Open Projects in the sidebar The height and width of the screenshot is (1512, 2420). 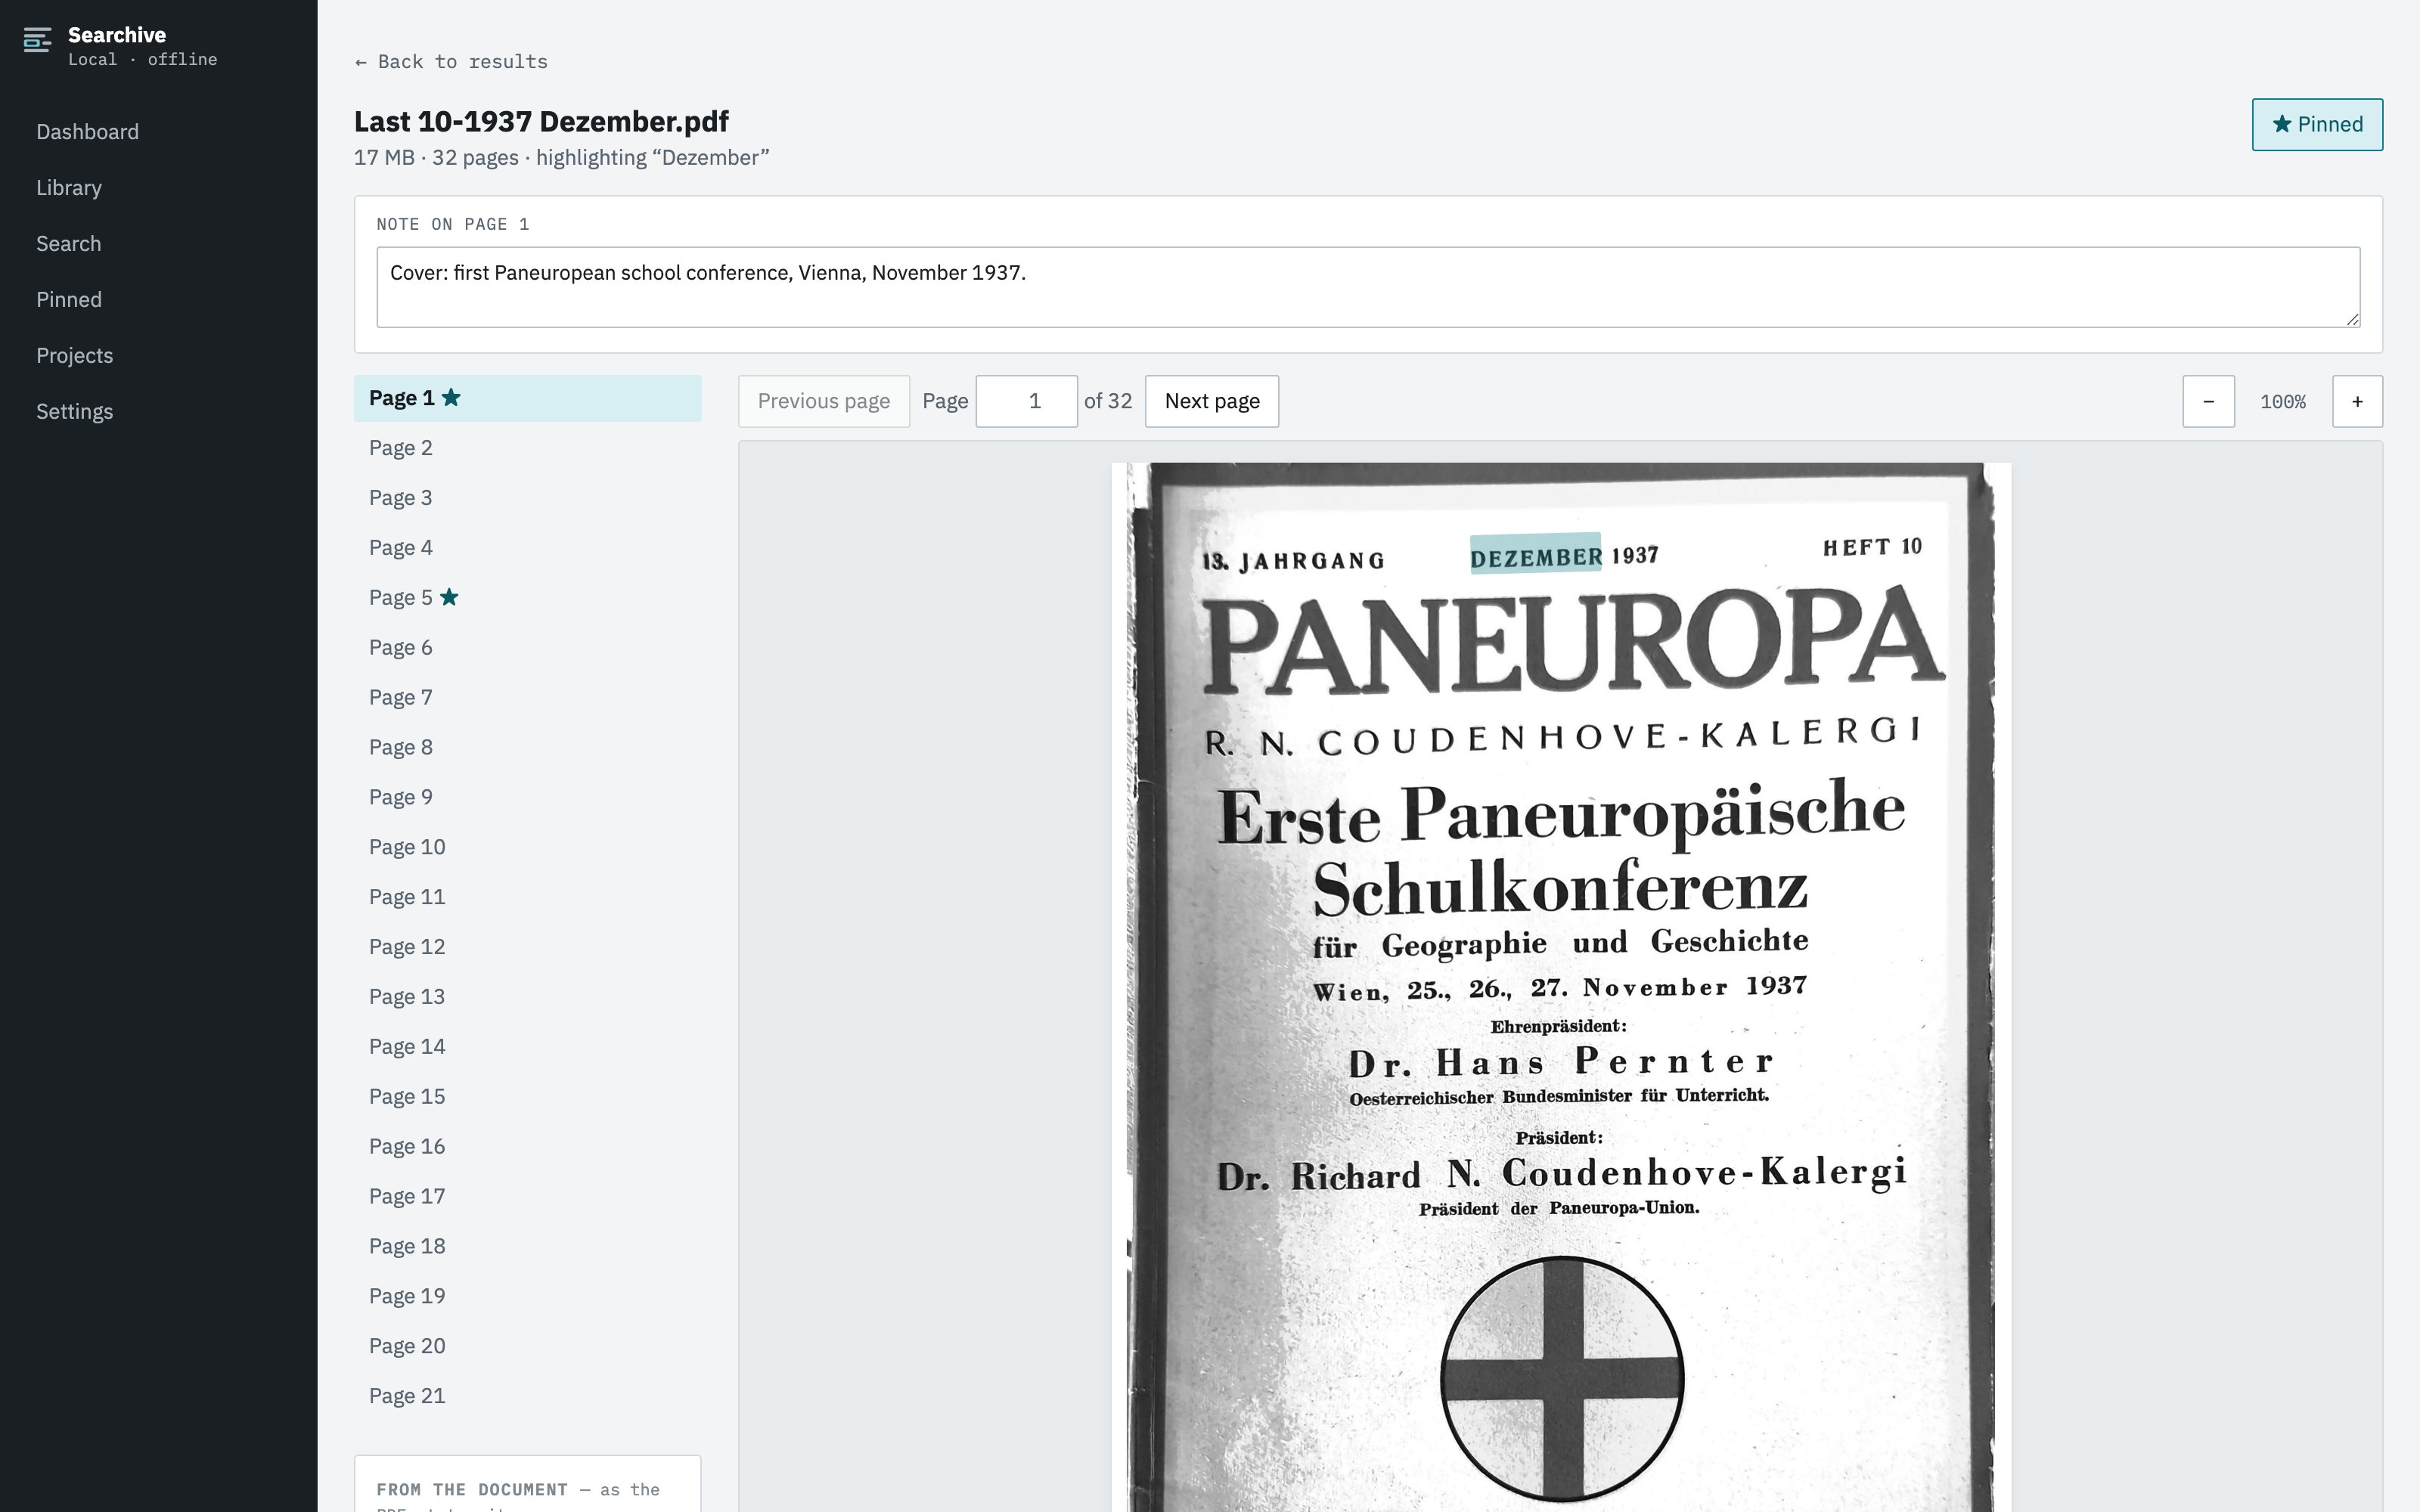[x=75, y=356]
